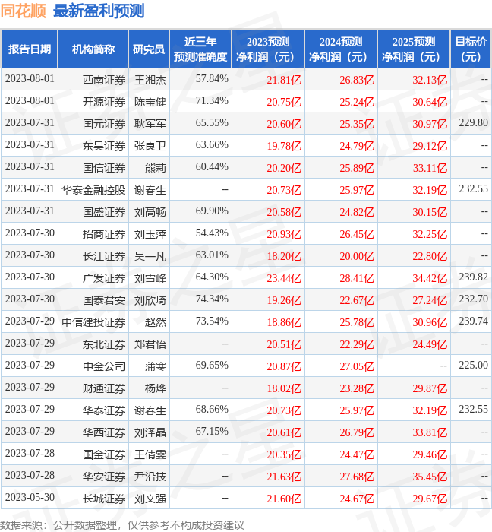
Task: Click the 数据来源 disclaimer footer text
Action: [x=122, y=525]
